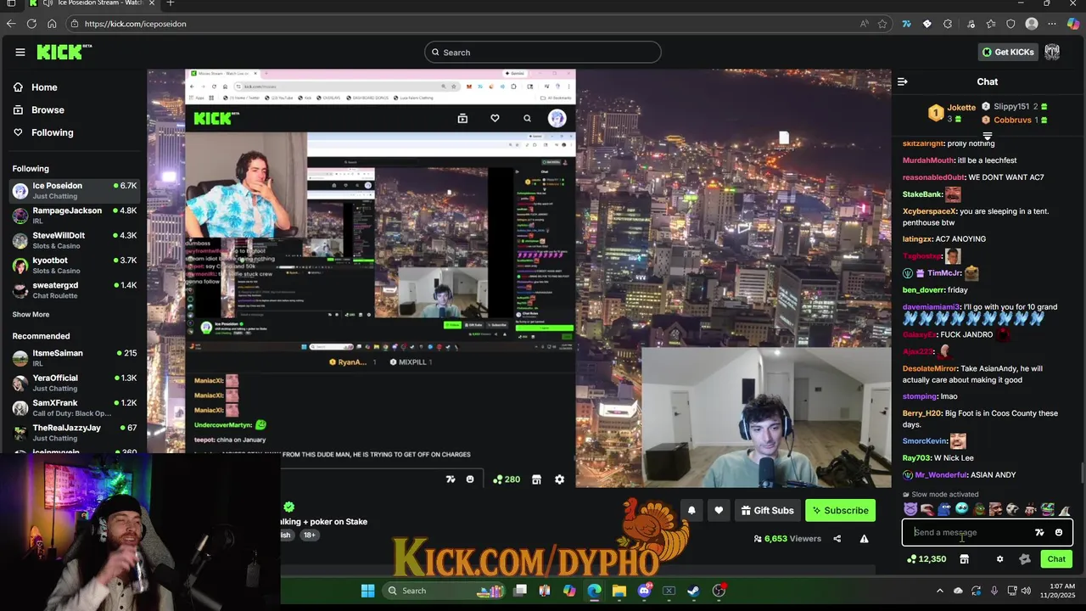1086x611 pixels.
Task: View the 12,350 channel points balance
Action: click(926, 559)
